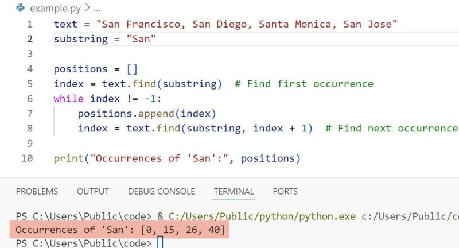This screenshot has height=248, width=459.
Task: Click line number 4 in the gutter
Action: (x=30, y=69)
